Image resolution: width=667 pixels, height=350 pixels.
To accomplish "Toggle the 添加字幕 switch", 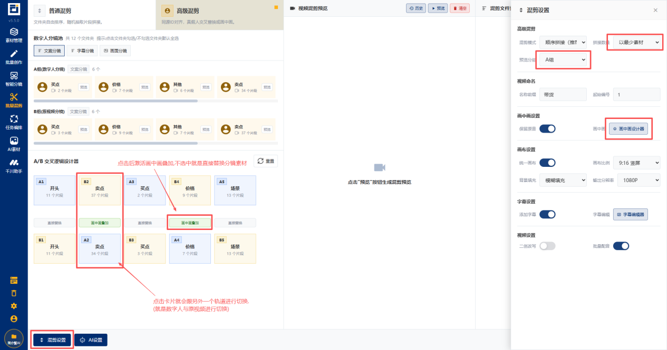I will [547, 214].
